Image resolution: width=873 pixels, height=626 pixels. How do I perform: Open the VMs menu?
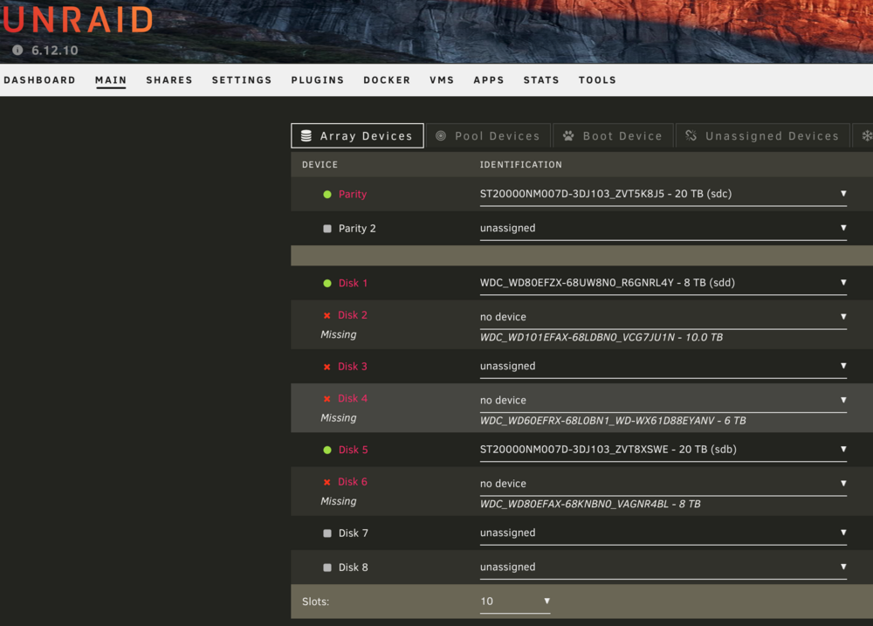[442, 80]
